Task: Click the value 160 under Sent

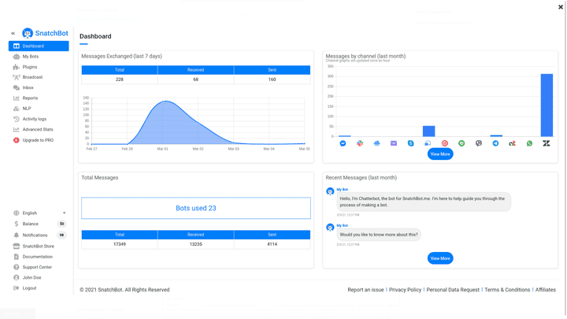Action: (x=272, y=80)
